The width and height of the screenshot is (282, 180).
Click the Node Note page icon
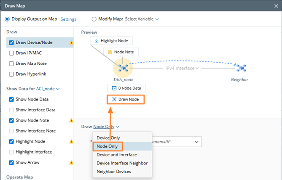110,52
